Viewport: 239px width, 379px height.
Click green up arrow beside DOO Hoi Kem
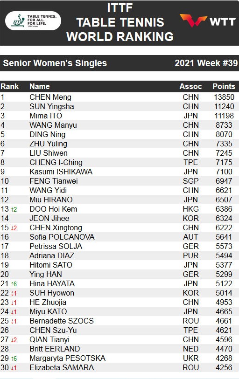pos(14,209)
